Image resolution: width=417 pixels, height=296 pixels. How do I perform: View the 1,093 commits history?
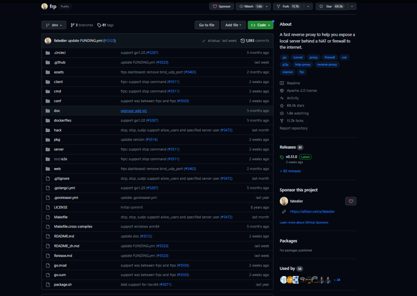tap(255, 41)
